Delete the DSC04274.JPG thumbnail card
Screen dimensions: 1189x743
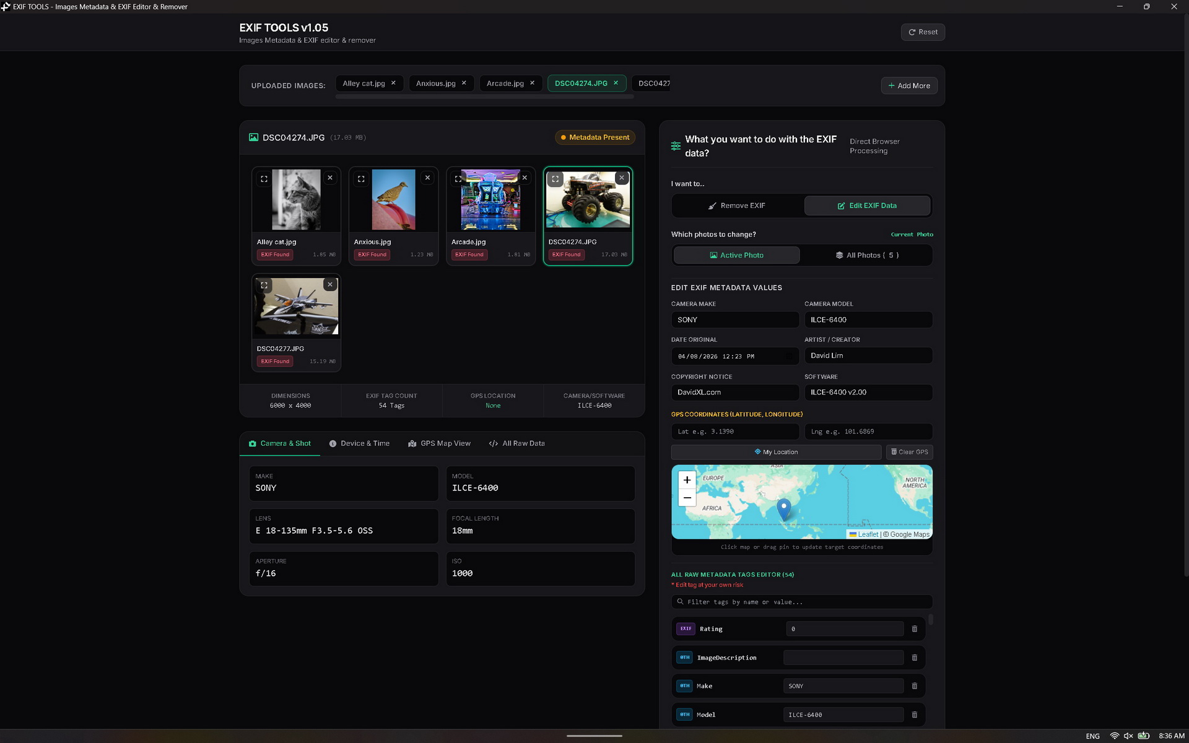pyautogui.click(x=622, y=178)
